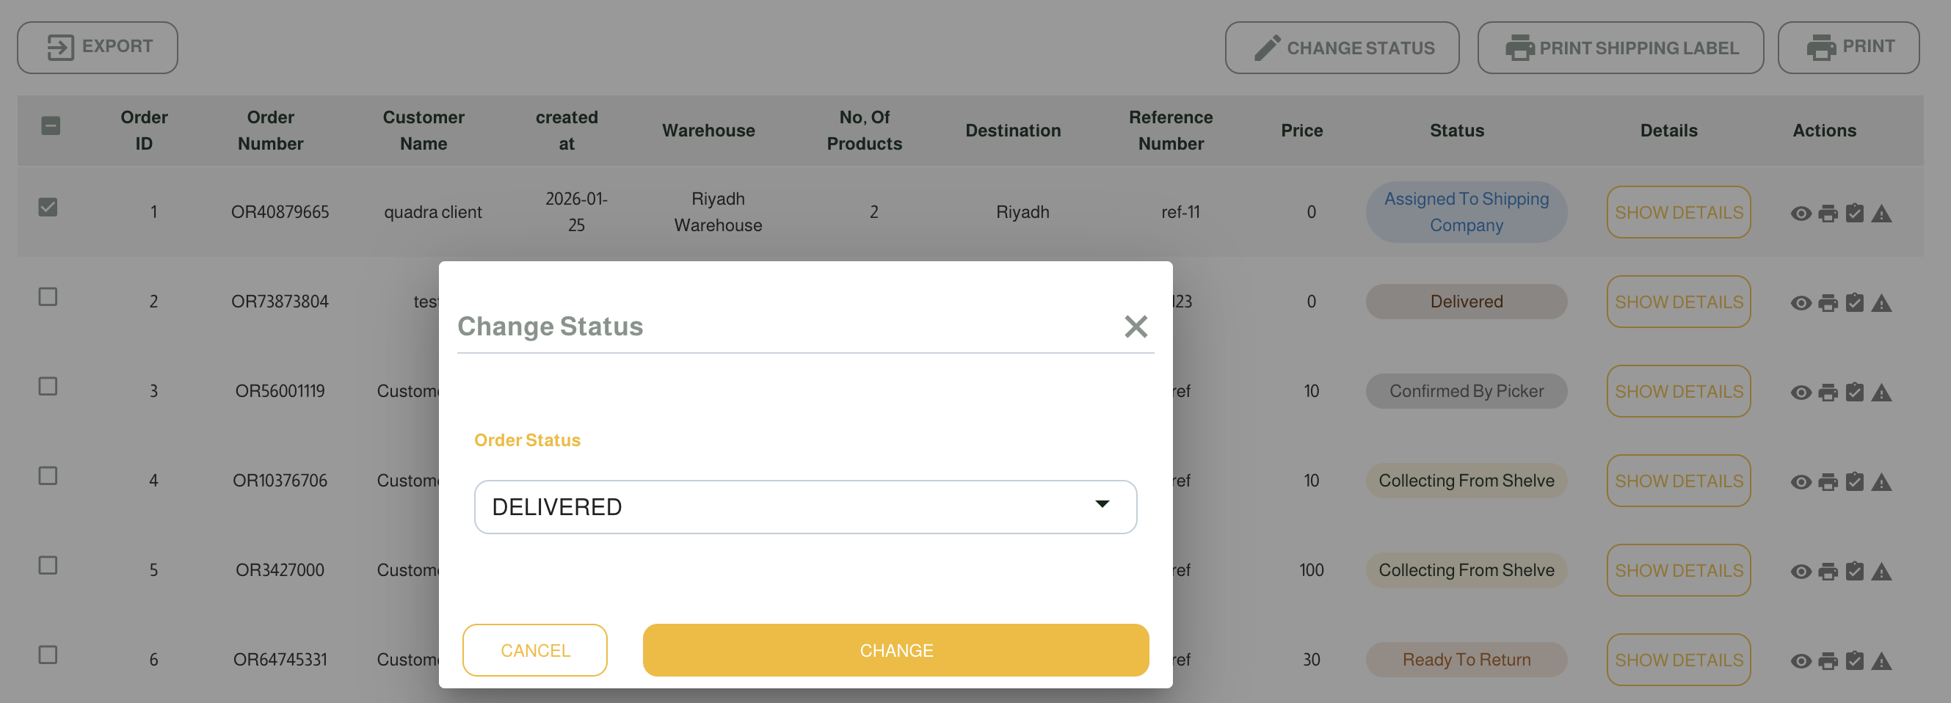Click PRINT SHIPPING LABEL button
Image resolution: width=1951 pixels, height=703 pixels.
tap(1620, 47)
